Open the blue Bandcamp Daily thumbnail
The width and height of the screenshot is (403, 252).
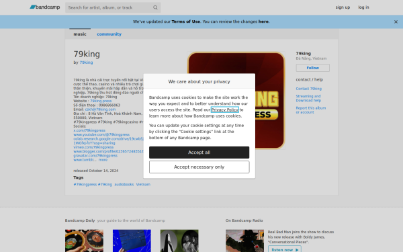[x=132, y=241]
